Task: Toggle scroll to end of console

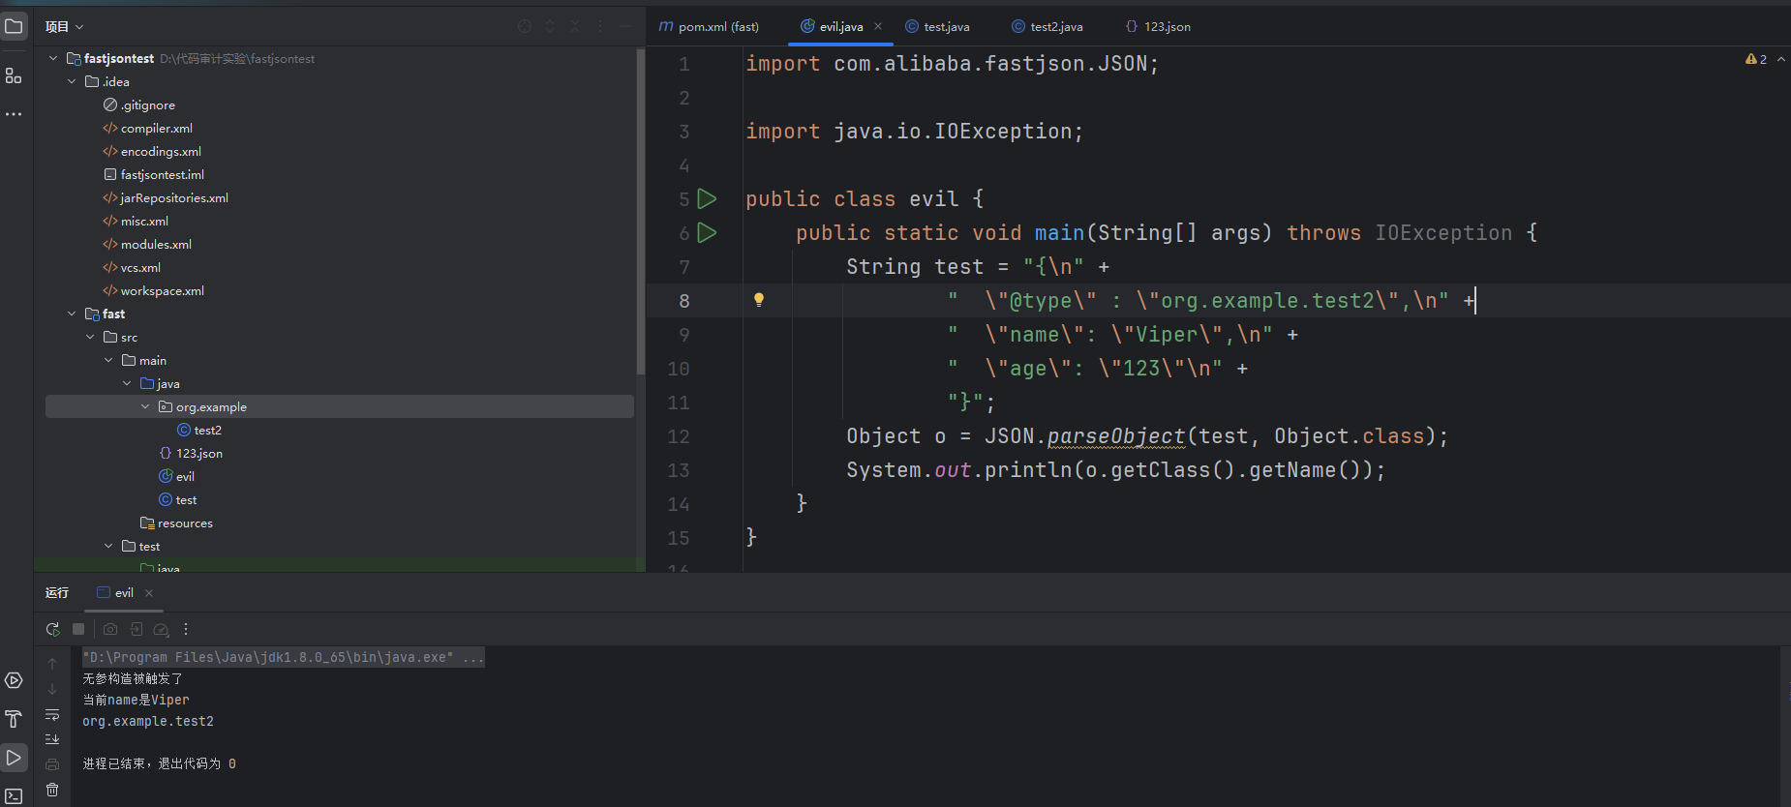Action: (52, 739)
